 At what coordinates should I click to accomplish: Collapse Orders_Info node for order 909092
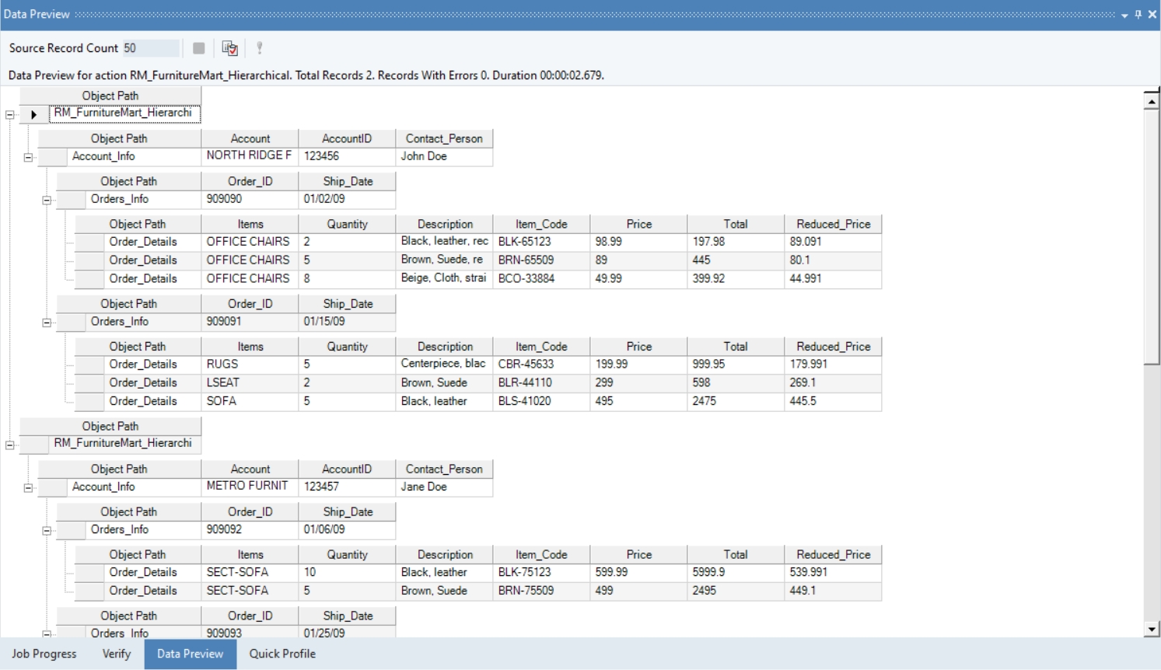coord(47,531)
